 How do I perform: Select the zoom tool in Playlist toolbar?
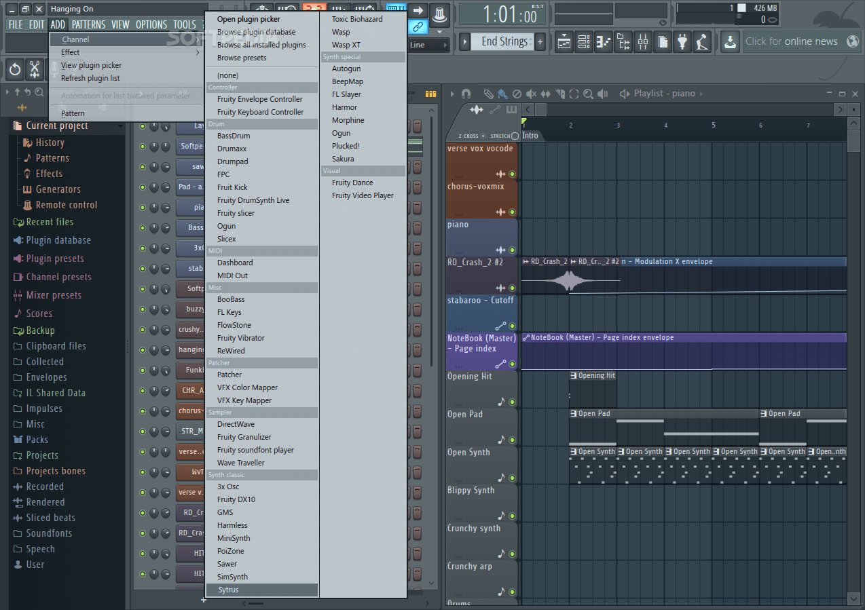pos(588,94)
